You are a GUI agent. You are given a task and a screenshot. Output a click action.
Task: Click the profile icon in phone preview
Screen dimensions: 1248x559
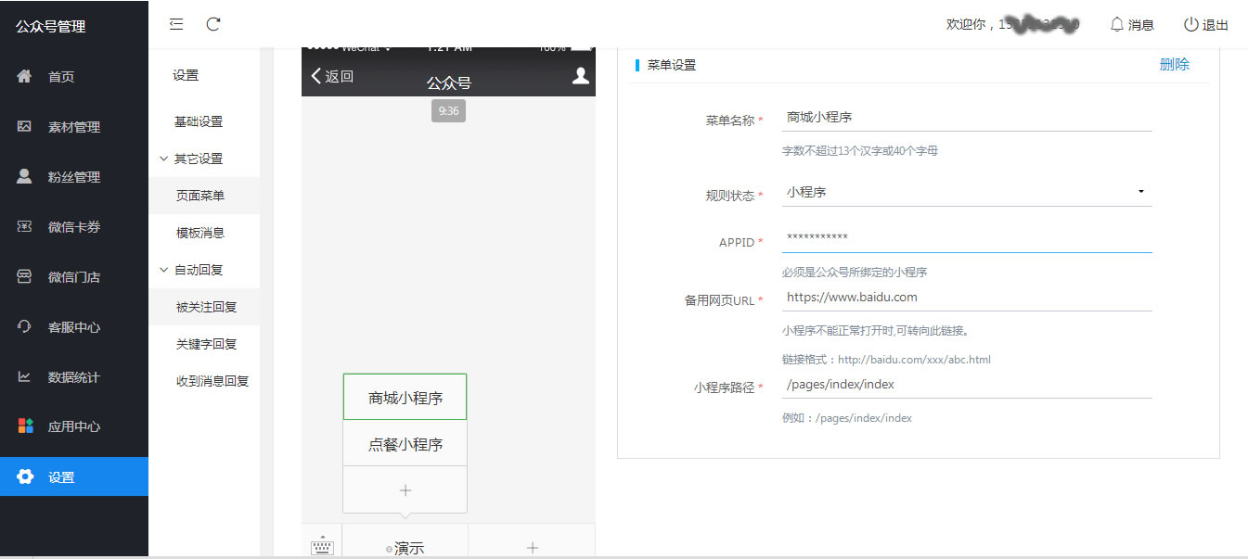[x=581, y=76]
